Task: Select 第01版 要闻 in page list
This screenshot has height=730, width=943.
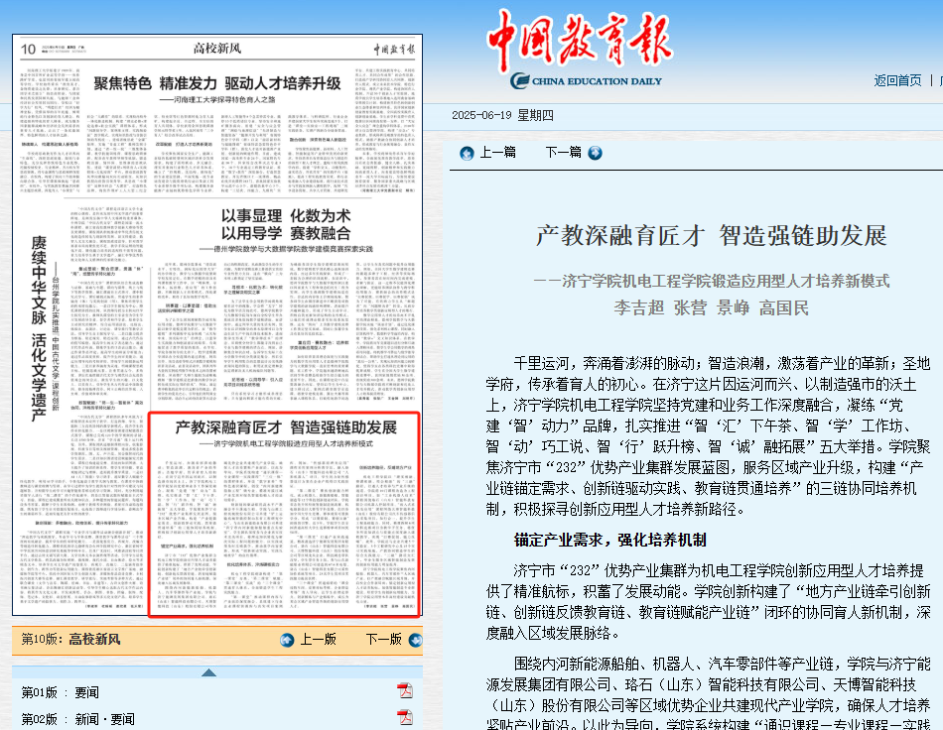Action: click(61, 691)
